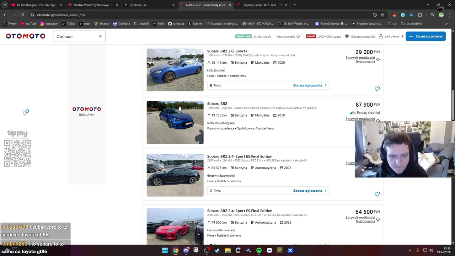Click financing info icon on 64 500 PLN listing
The width and height of the screenshot is (455, 256).
[378, 219]
